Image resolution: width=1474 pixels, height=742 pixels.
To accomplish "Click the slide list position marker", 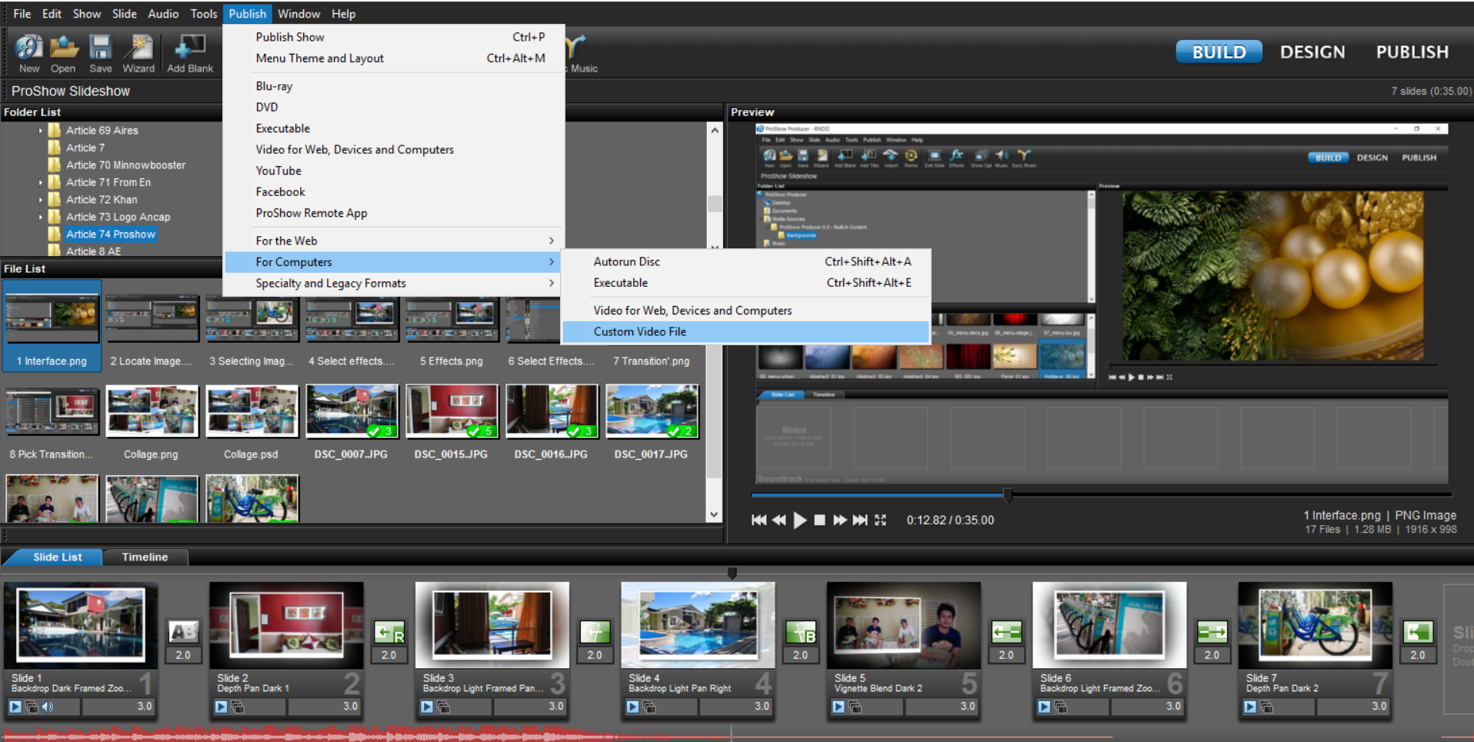I will [732, 573].
